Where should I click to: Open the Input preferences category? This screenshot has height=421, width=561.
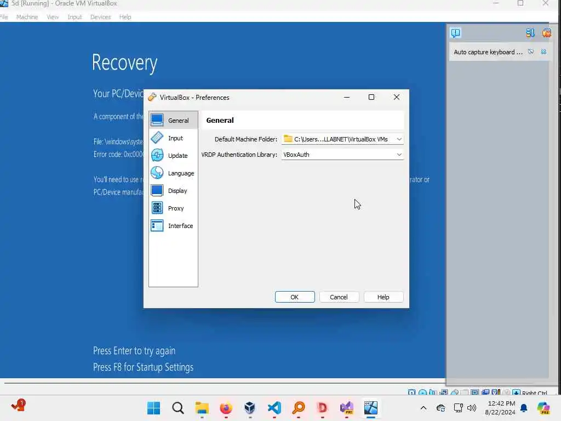[173, 138]
